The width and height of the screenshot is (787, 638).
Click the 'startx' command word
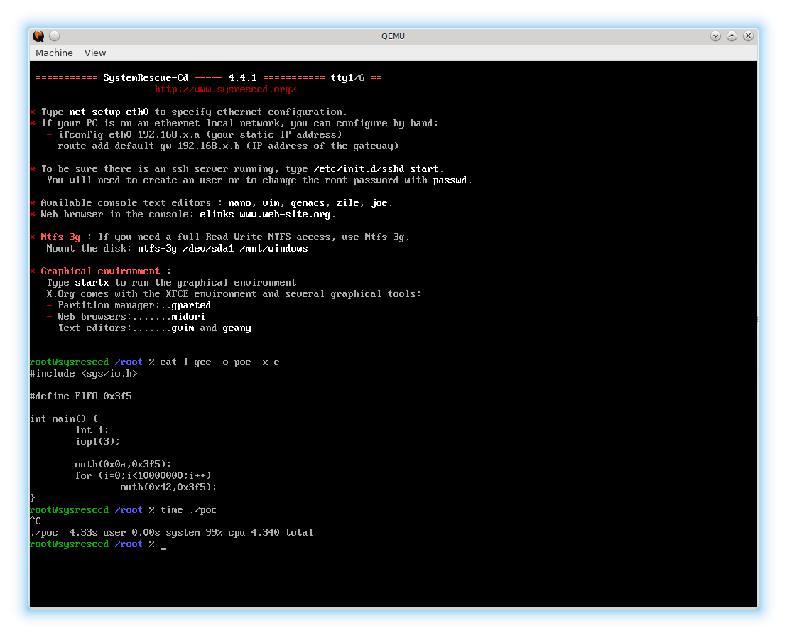[x=92, y=283]
